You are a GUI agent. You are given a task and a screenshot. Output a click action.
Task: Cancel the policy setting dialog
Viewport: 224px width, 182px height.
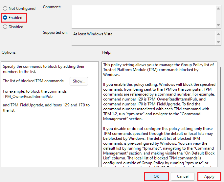click(183, 176)
